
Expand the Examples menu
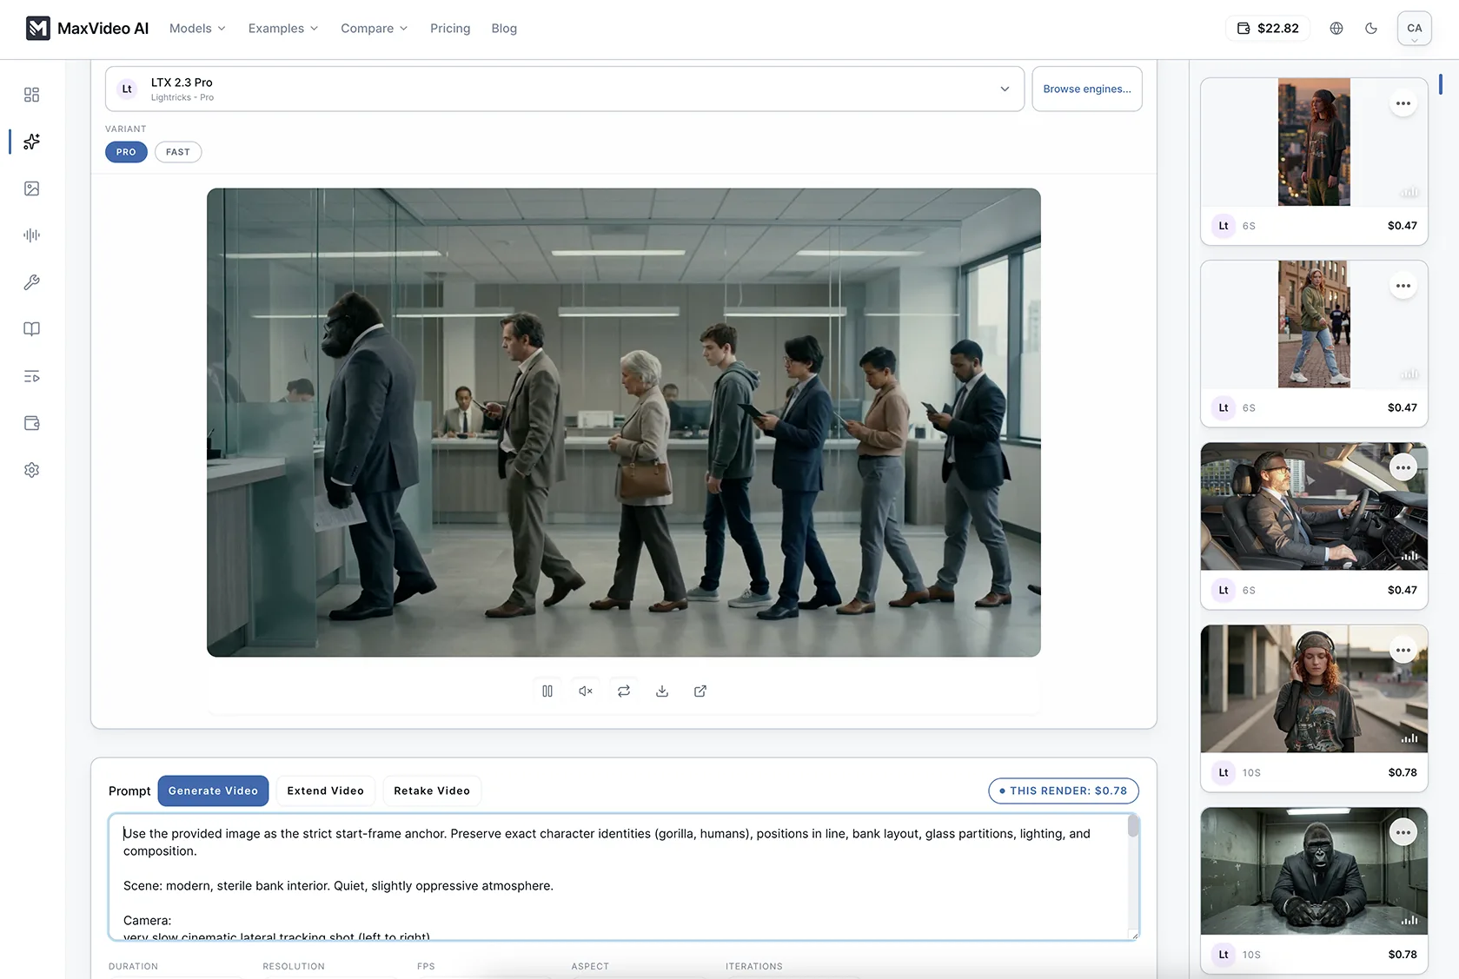pos(282,28)
